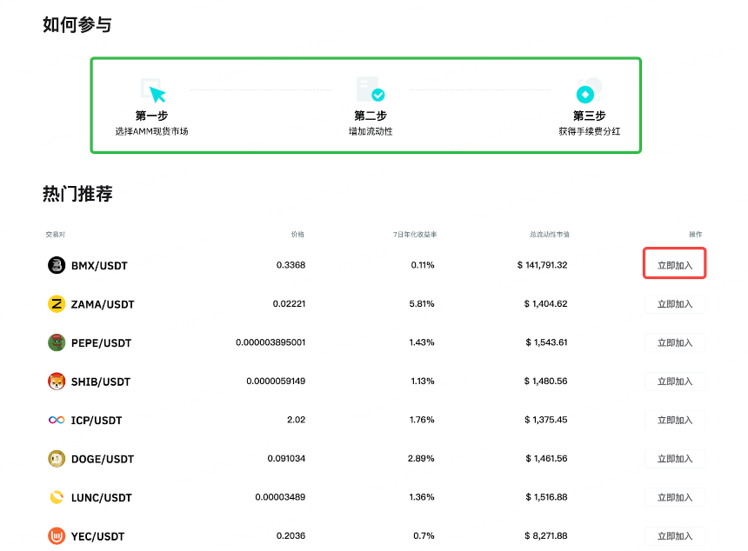The image size is (748, 551).
Task: Click 立即加入 on the DOGE/USDT row
Action: [x=674, y=459]
